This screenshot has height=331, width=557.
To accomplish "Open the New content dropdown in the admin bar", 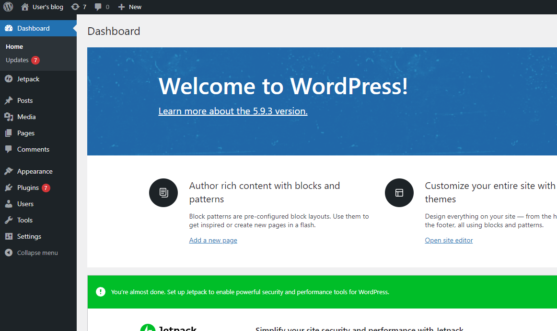I will pyautogui.click(x=129, y=7).
